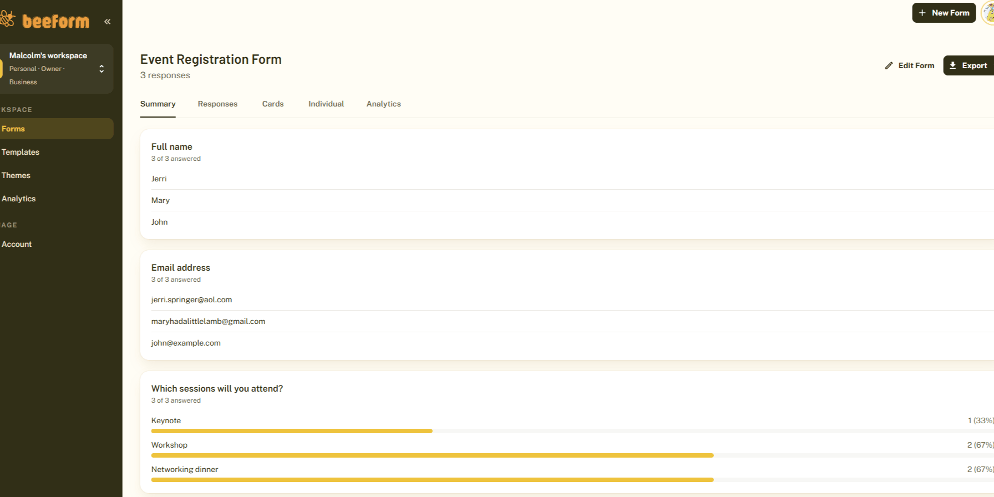Click the Export button
This screenshot has width=994, height=497.
tap(968, 65)
